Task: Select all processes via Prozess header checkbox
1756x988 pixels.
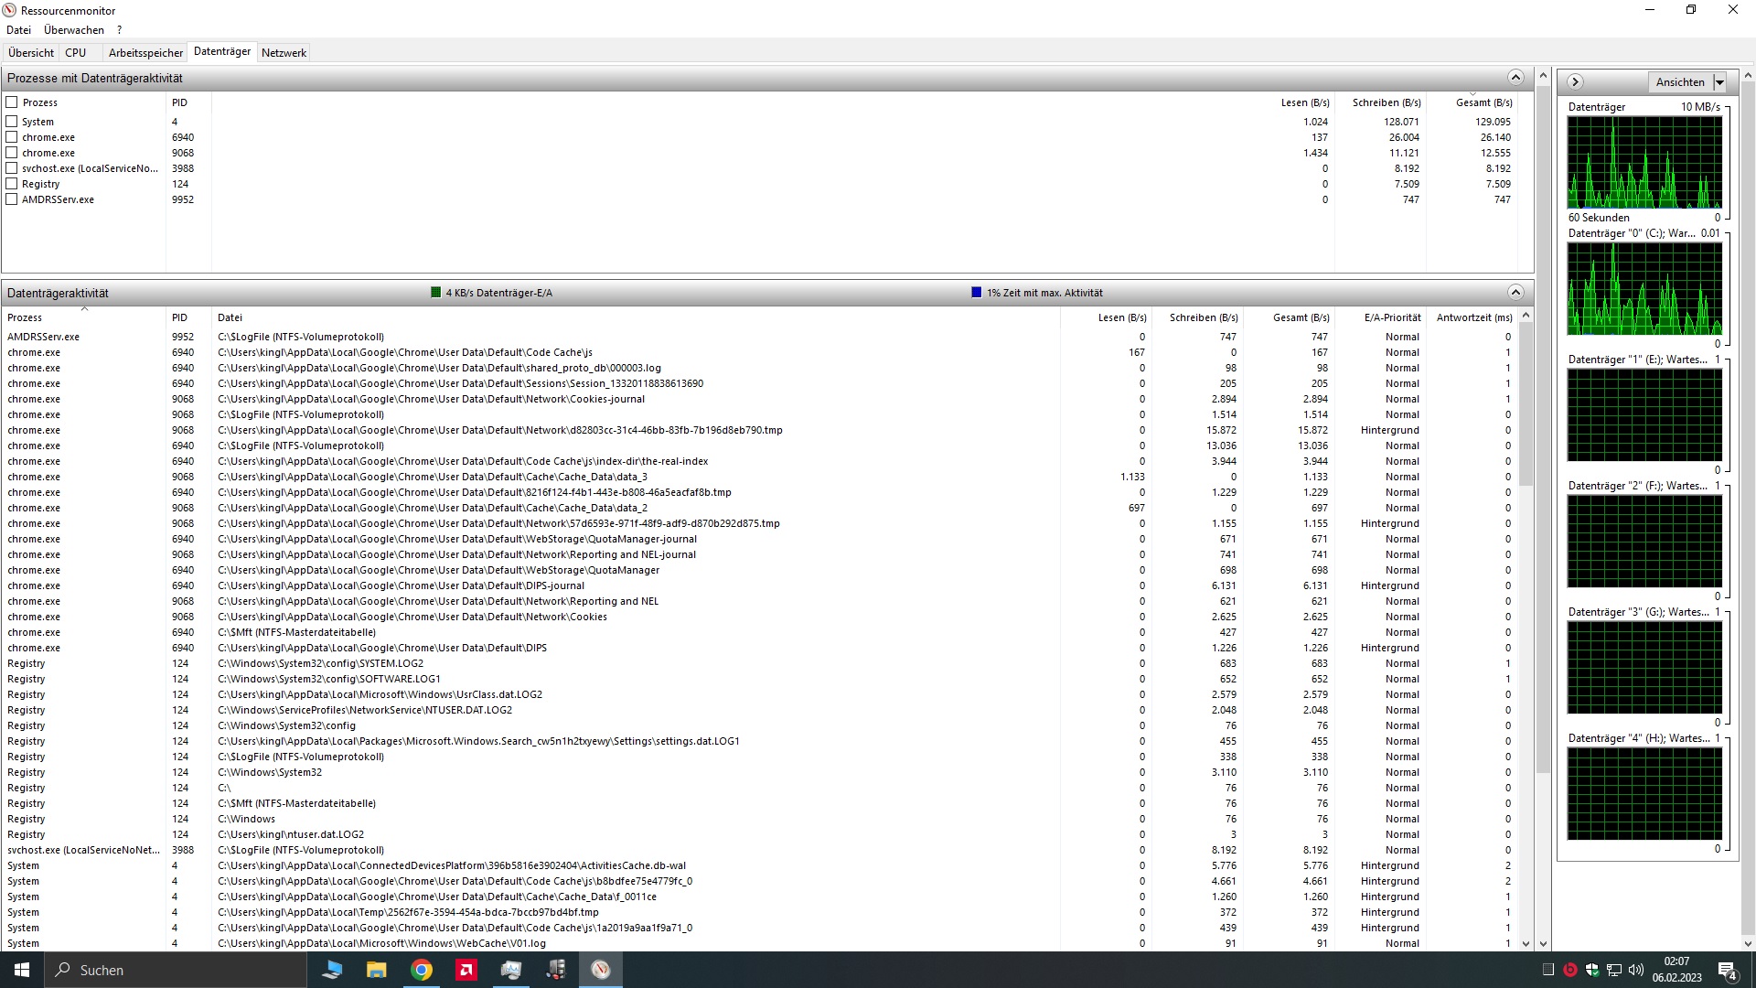Action: pyautogui.click(x=12, y=102)
